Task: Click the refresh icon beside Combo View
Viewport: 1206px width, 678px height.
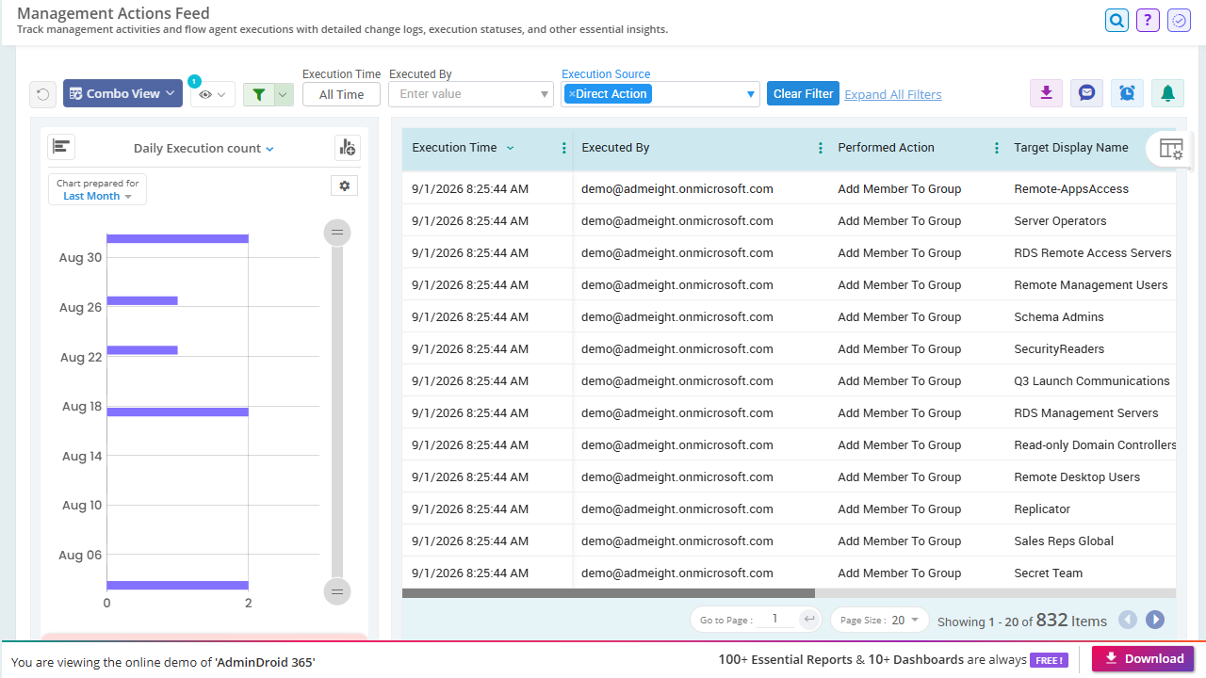Action: pos(42,93)
